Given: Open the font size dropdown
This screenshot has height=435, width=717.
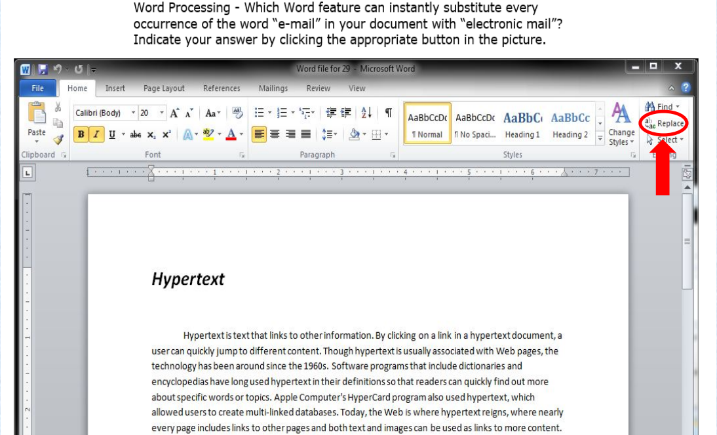Looking at the screenshot, I should point(161,113).
